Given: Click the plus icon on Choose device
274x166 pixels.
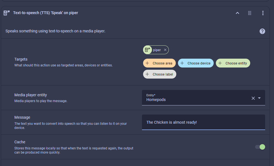Looking at the screenshot, I should (182, 63).
